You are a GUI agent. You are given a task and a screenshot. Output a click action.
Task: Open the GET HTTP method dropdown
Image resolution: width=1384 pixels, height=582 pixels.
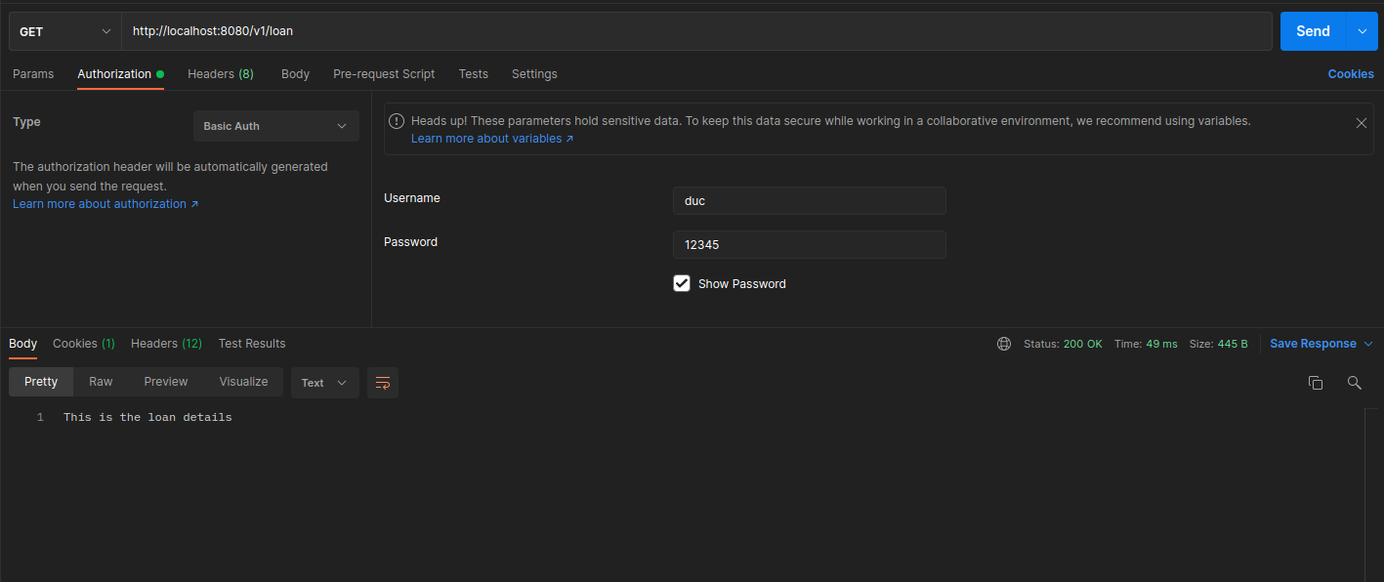[x=64, y=31]
